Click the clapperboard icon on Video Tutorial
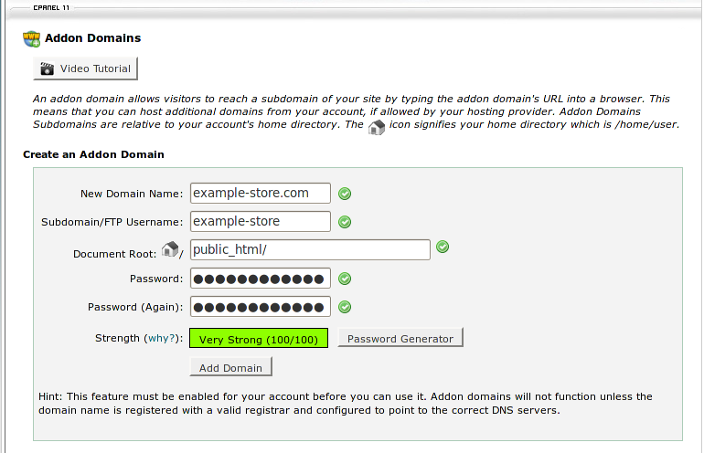 46,68
